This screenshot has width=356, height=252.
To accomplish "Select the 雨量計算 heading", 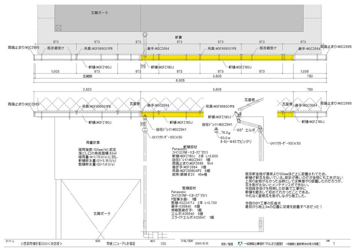I will tap(93, 142).
